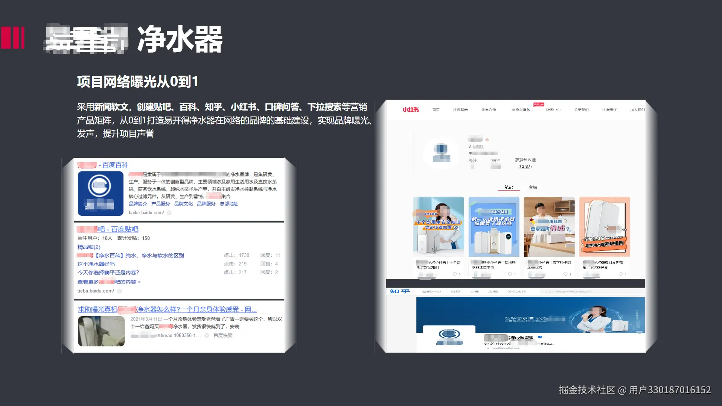
Task: Click the icon next to baike.baidu.com/
Action: tap(169, 213)
